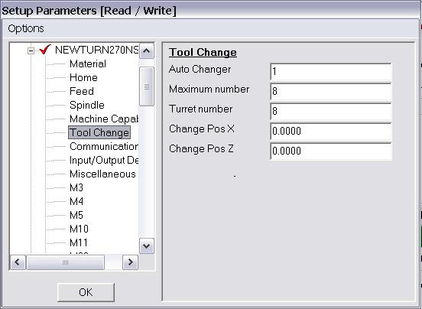Click the horizontal scroll right arrow

[x=130, y=262]
